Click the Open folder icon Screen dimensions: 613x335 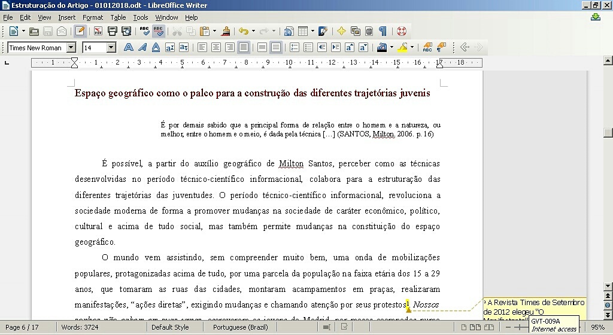coord(34,31)
